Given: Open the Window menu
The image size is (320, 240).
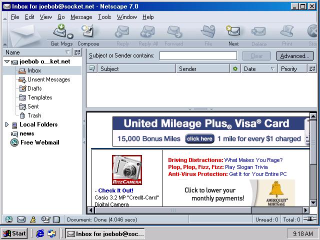Looking at the screenshot, I should point(126,17).
